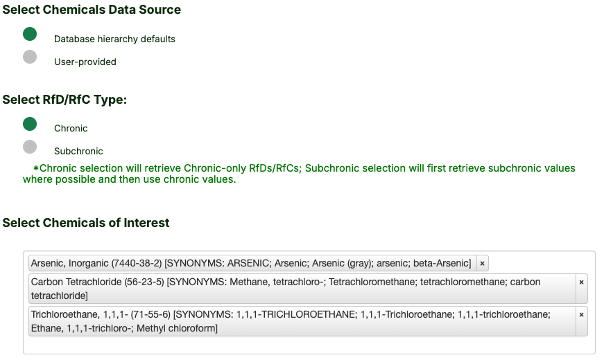604x362 pixels.
Task: Click the "Database hierarchy defaults" label text
Action: 114,39
